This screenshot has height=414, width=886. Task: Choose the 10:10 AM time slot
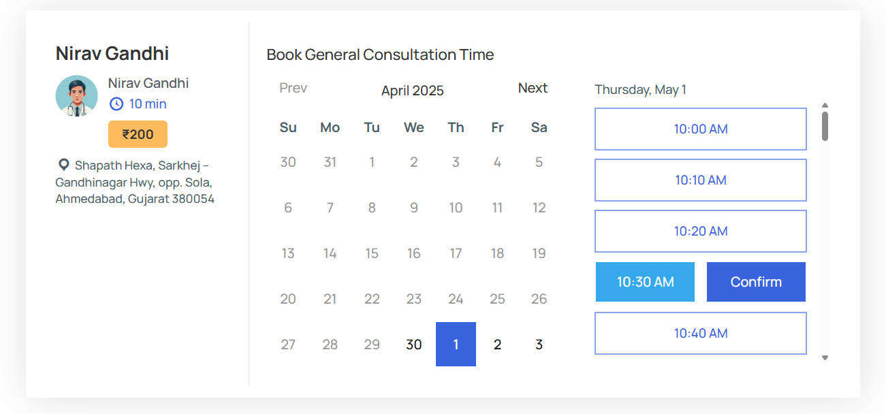pyautogui.click(x=700, y=180)
